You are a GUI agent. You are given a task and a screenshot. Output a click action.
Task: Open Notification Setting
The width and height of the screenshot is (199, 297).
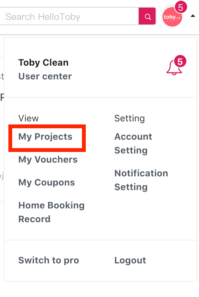141,180
